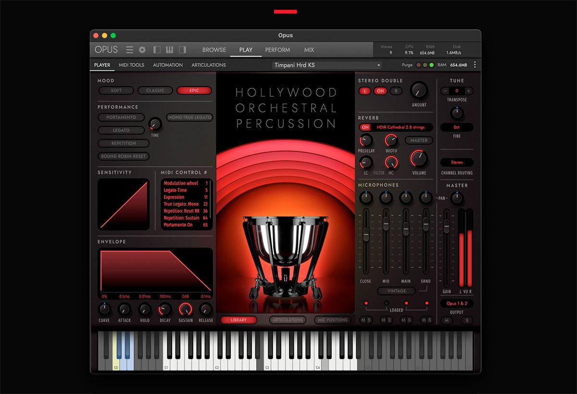577x394 pixels.
Task: Click the Mic Positions button
Action: coord(333,320)
